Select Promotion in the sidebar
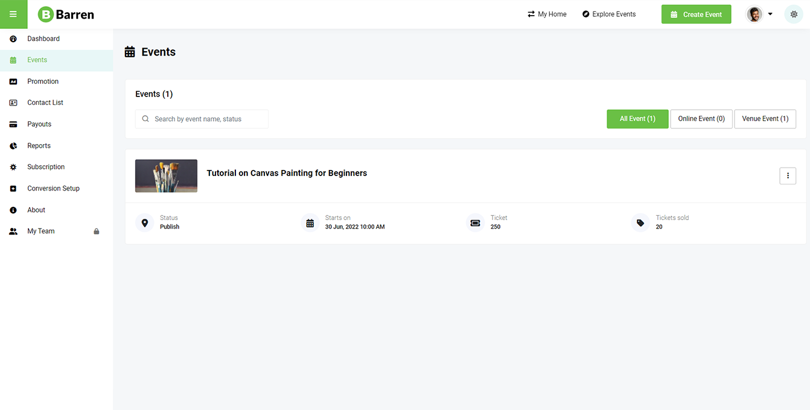Image resolution: width=810 pixels, height=410 pixels. [x=43, y=81]
